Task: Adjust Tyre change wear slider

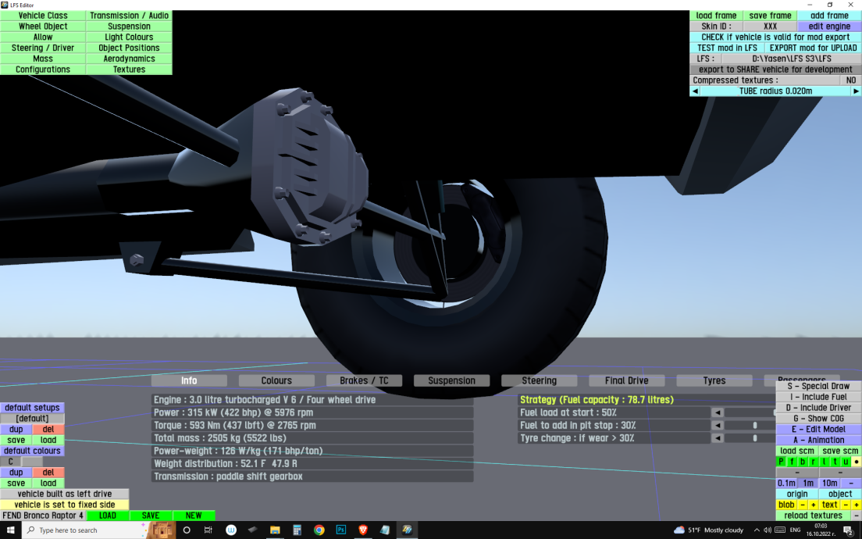Action: click(x=754, y=438)
